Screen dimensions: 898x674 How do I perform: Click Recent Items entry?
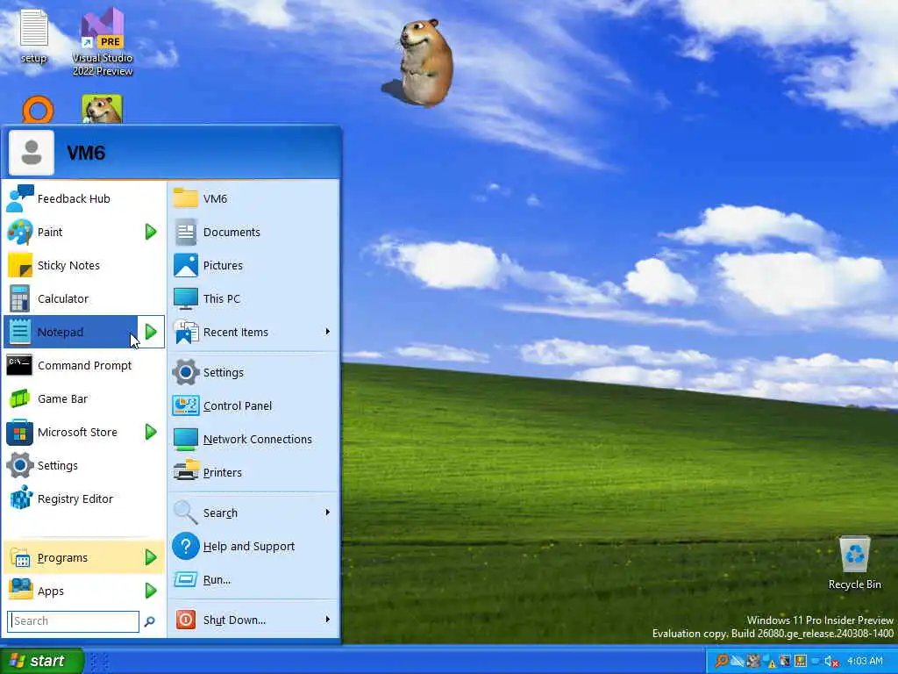pyautogui.click(x=253, y=332)
